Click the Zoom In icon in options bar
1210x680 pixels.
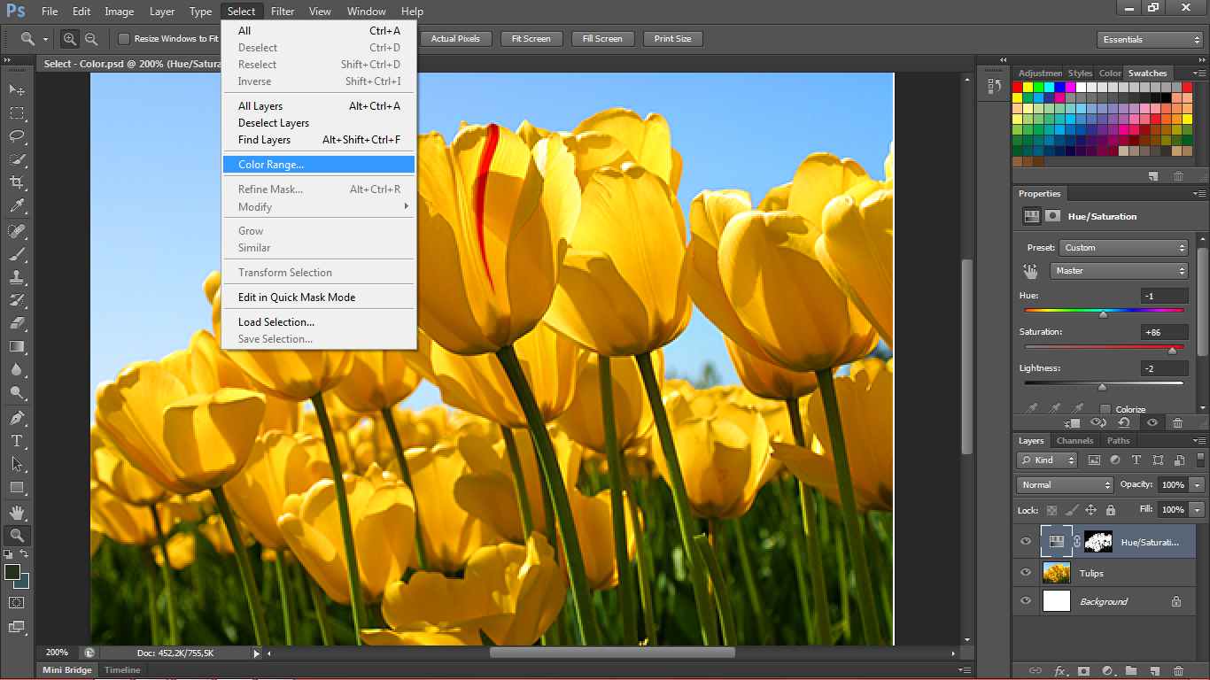[70, 39]
